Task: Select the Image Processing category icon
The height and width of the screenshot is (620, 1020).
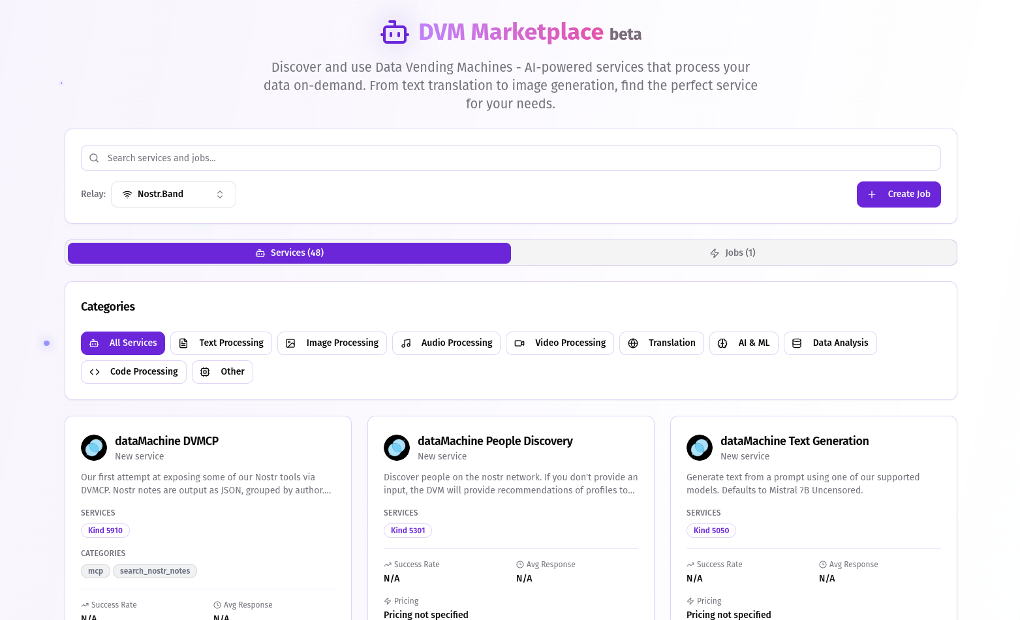Action: click(291, 343)
